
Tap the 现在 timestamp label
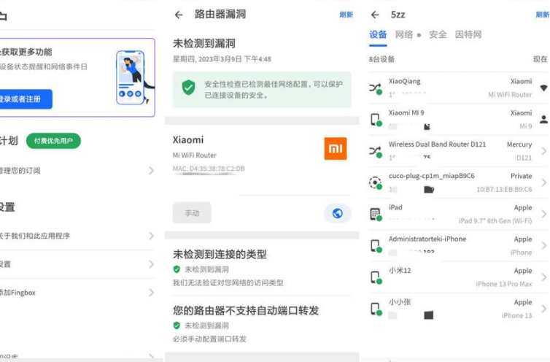tap(541, 59)
